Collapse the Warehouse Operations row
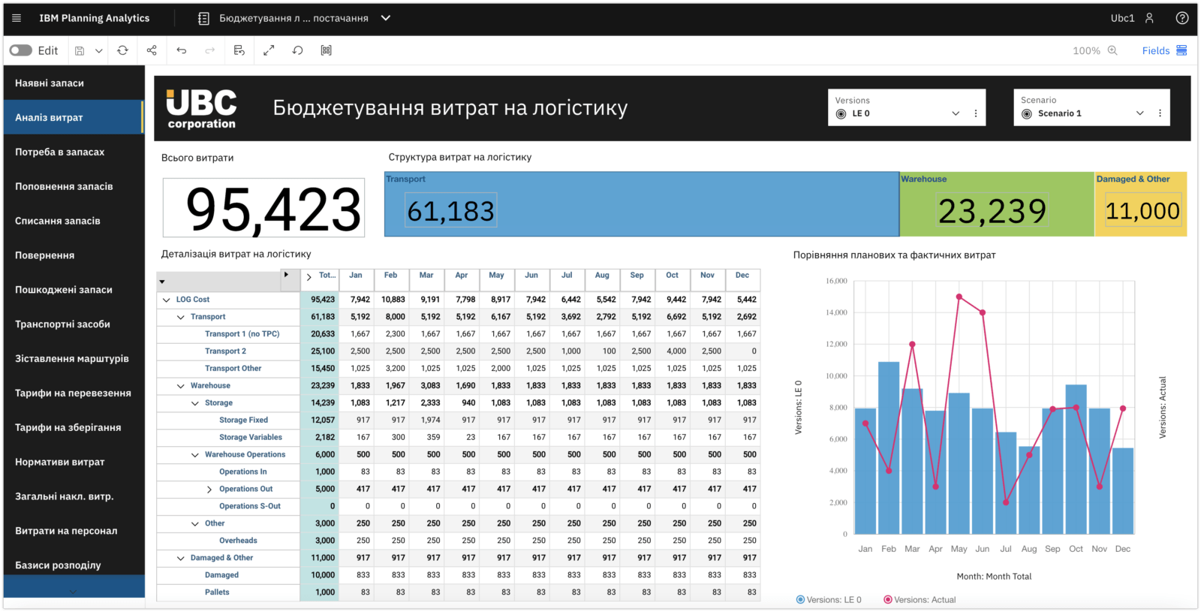 tap(195, 455)
